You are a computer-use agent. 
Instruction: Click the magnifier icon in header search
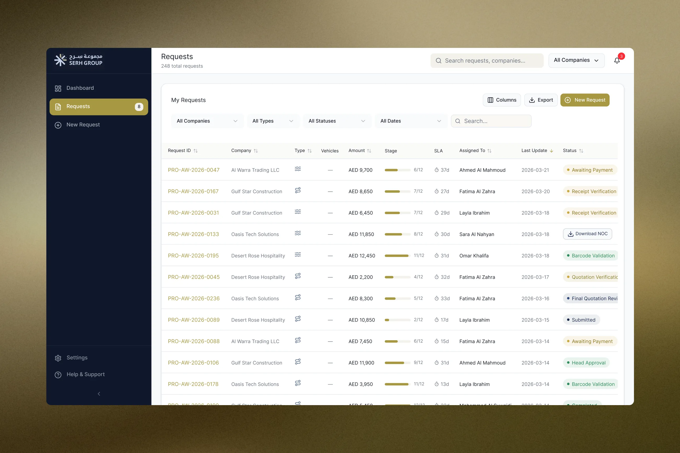[438, 61]
